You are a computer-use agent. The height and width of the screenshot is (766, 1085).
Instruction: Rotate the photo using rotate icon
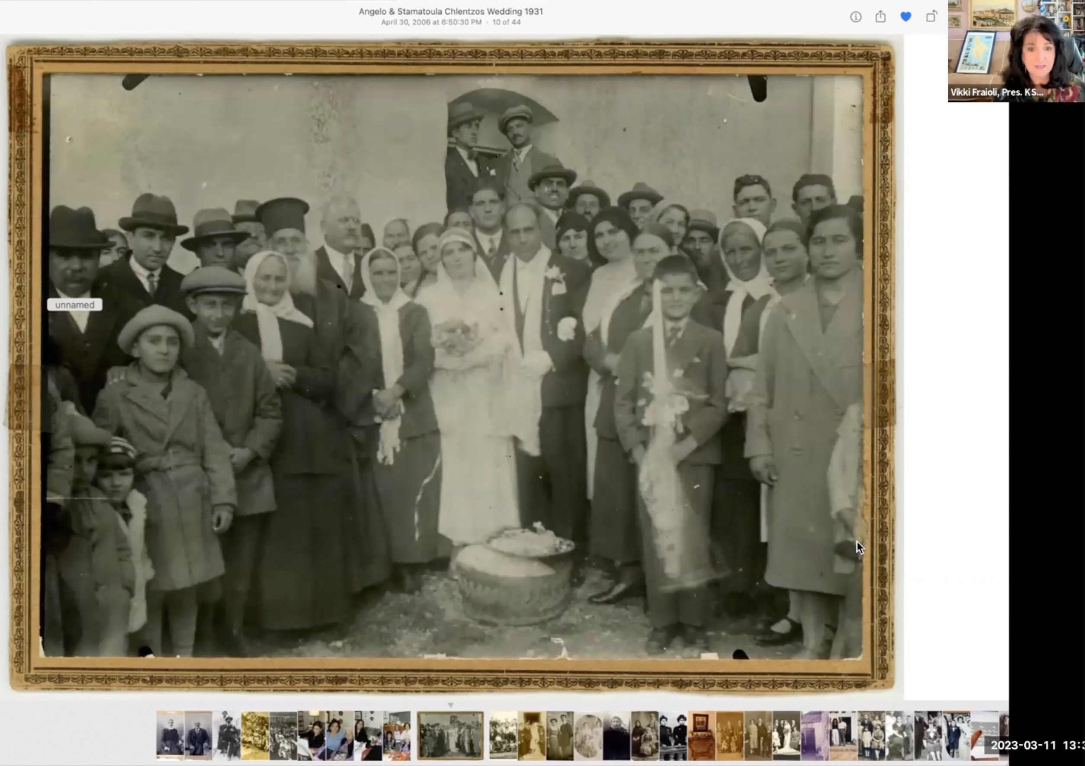point(931,17)
